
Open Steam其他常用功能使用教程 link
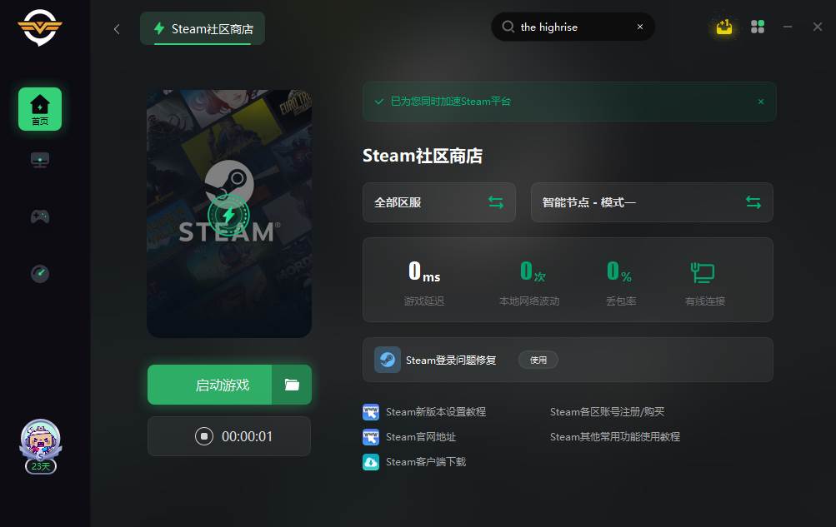(x=615, y=437)
